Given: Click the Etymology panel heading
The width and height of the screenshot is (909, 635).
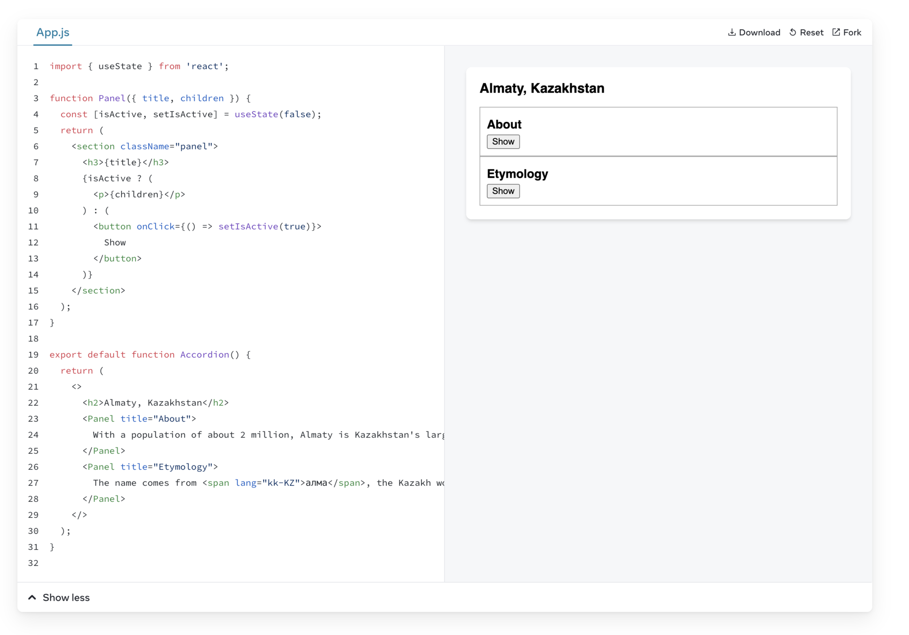Looking at the screenshot, I should coord(517,174).
